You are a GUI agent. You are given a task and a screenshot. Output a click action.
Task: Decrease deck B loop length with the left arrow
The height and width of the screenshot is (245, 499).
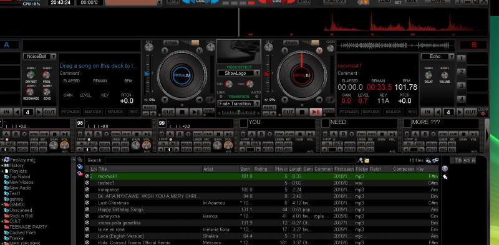click(x=438, y=112)
